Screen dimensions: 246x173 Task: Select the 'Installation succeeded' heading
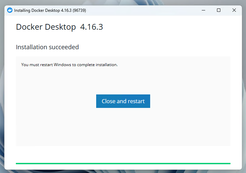pyautogui.click(x=47, y=47)
